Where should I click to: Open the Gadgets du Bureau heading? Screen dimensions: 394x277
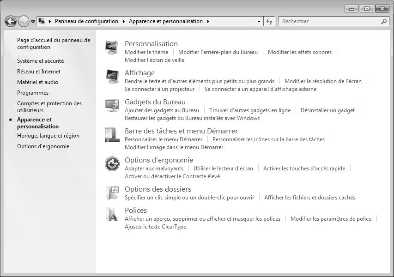click(x=155, y=102)
